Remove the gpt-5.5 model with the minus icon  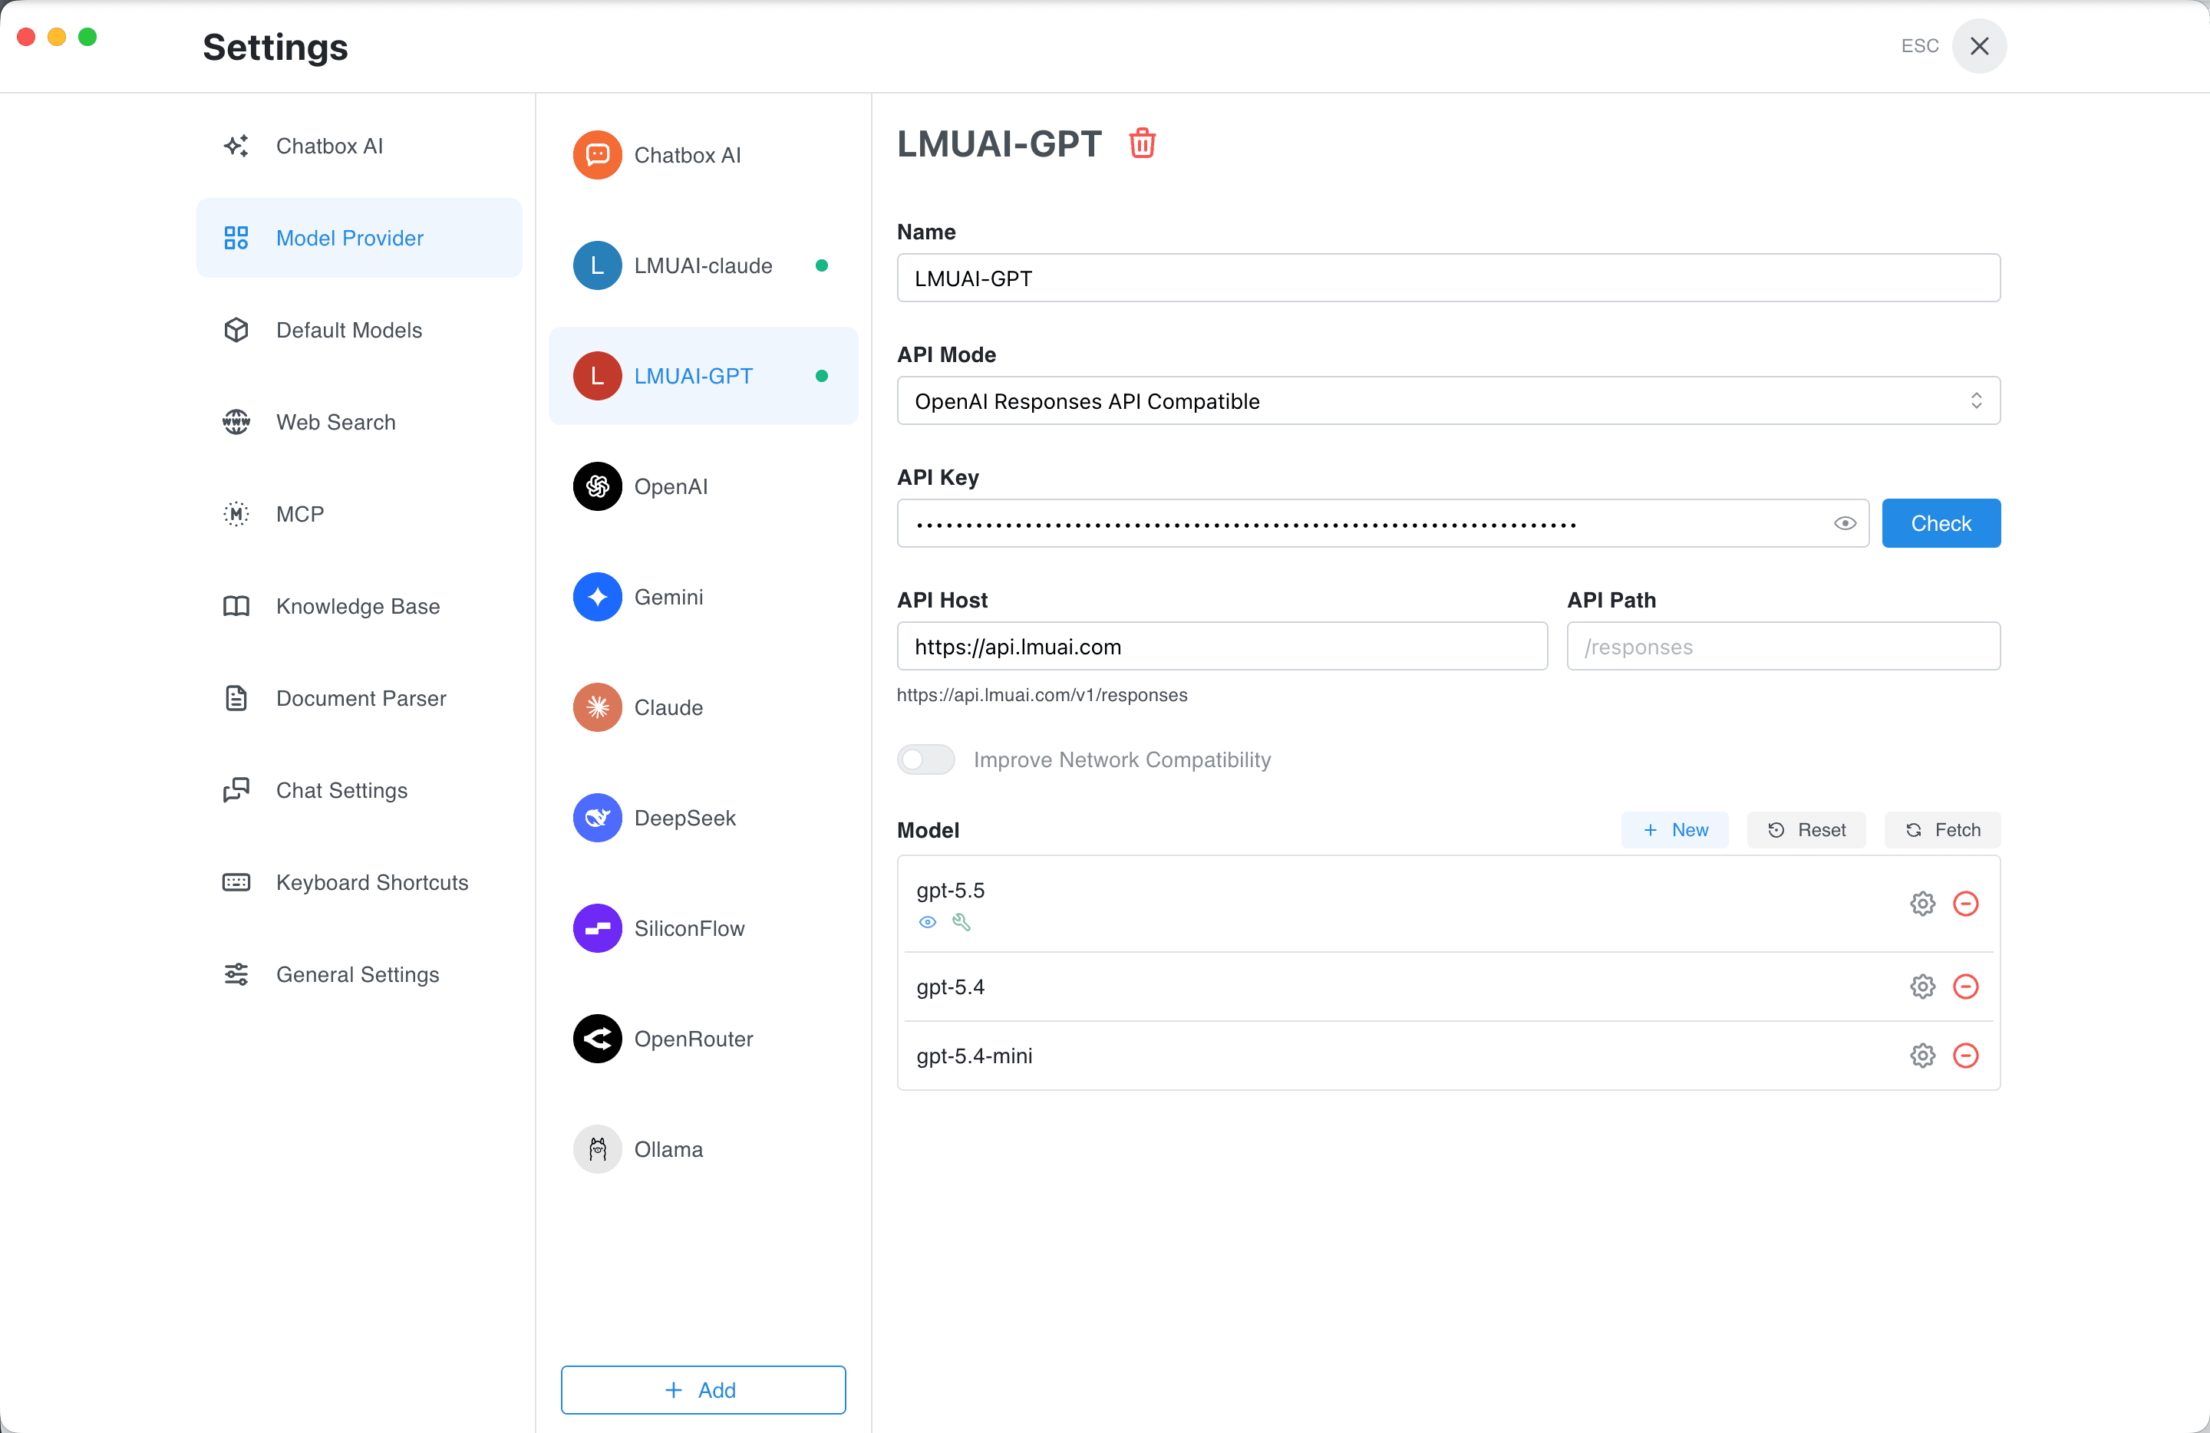pos(1965,903)
